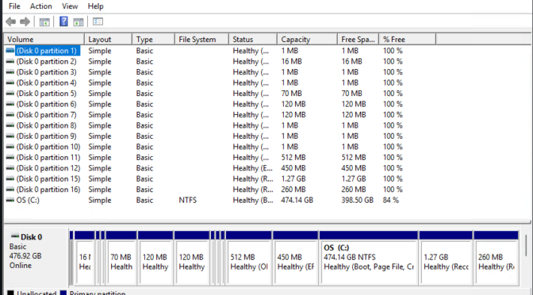Select the (Disk 0 partition 7) volume
The width and height of the screenshot is (533, 295).
point(46,115)
